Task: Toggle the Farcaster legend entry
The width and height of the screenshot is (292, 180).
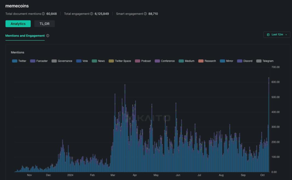Action: point(39,61)
